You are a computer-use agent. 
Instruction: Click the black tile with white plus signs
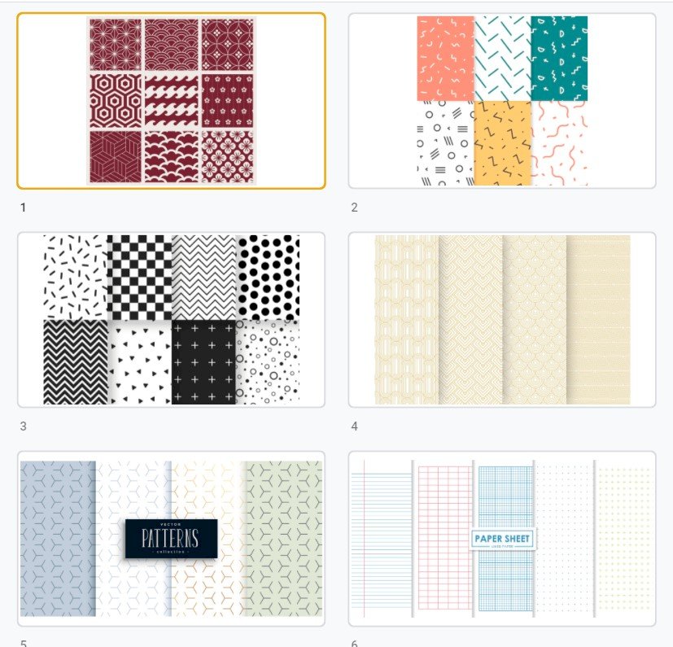(203, 362)
